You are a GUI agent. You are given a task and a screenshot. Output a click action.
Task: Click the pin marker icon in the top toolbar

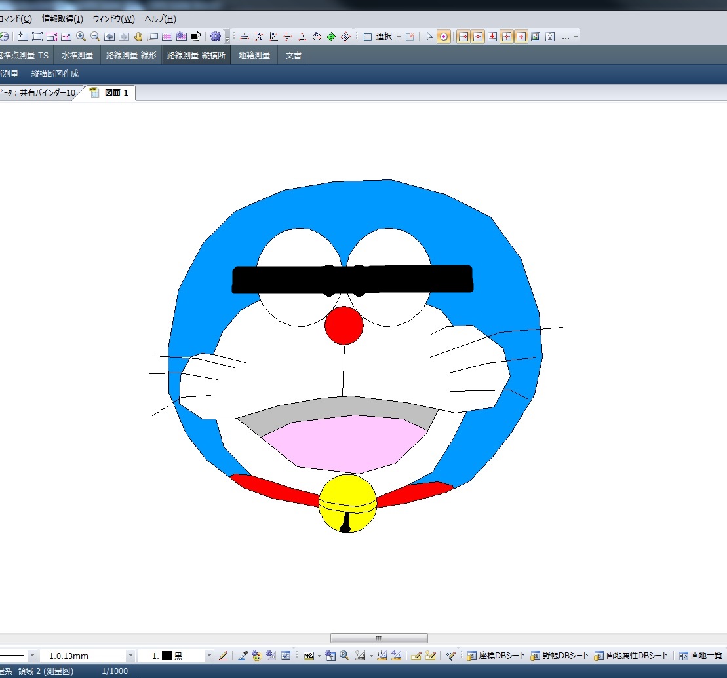coord(550,37)
